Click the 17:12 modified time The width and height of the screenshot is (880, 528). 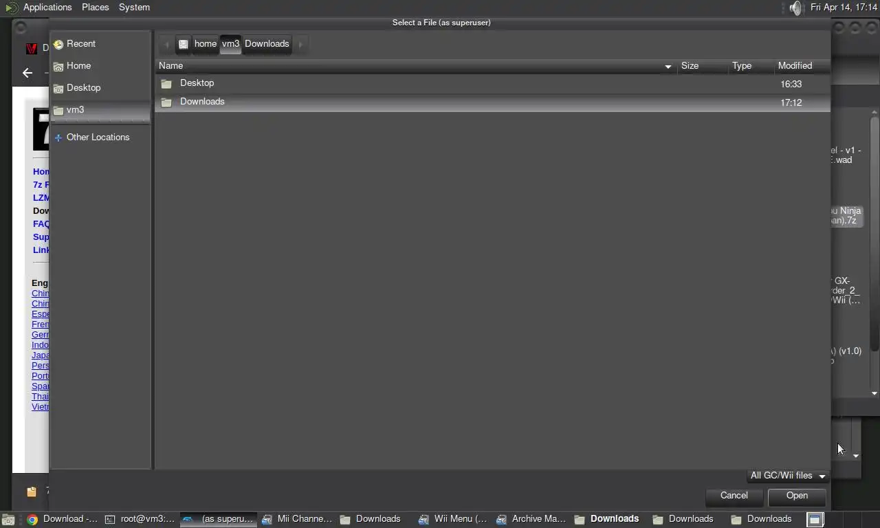(x=791, y=102)
